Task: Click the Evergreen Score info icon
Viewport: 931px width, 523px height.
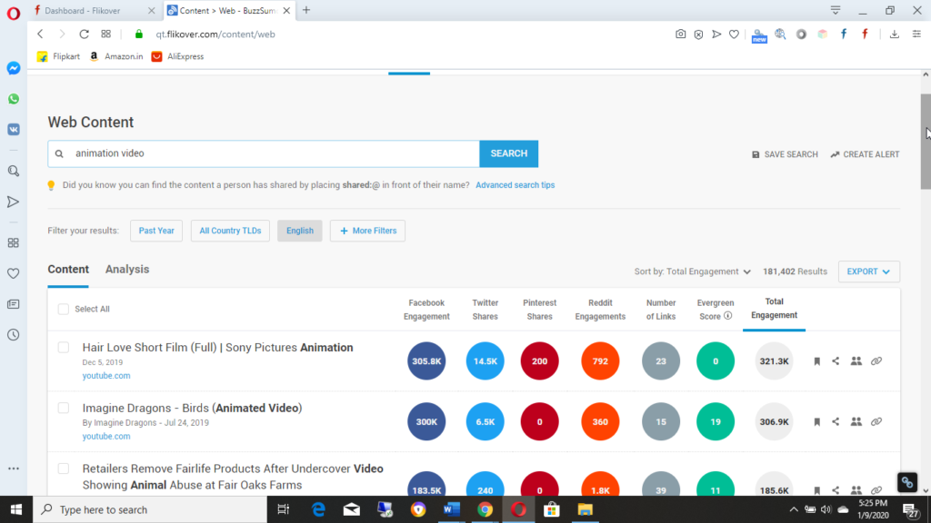Action: tap(728, 316)
